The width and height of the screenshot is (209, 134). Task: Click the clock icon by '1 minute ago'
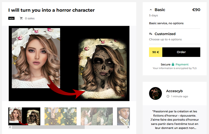pyautogui.click(x=168, y=97)
